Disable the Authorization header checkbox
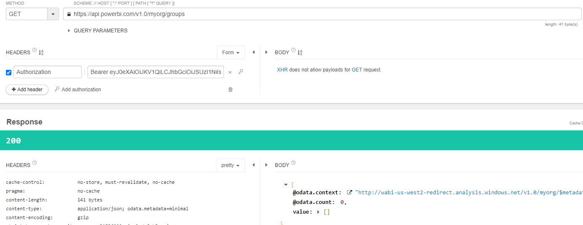The width and height of the screenshot is (583, 225). pyautogui.click(x=9, y=72)
